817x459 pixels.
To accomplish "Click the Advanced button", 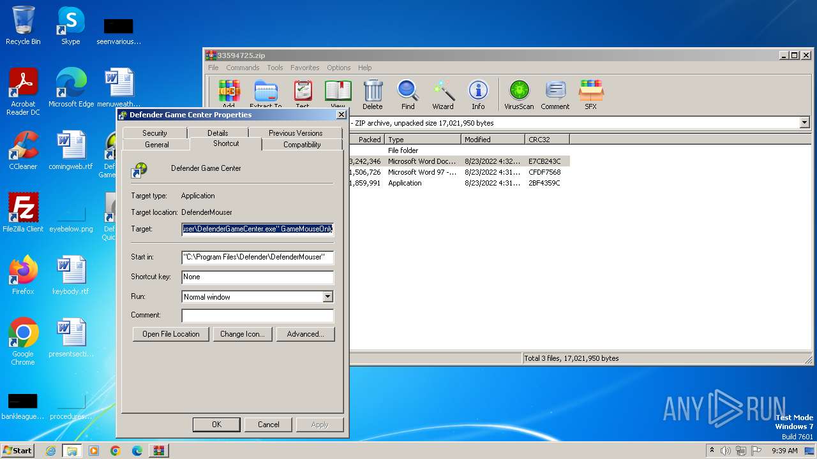I will [305, 334].
